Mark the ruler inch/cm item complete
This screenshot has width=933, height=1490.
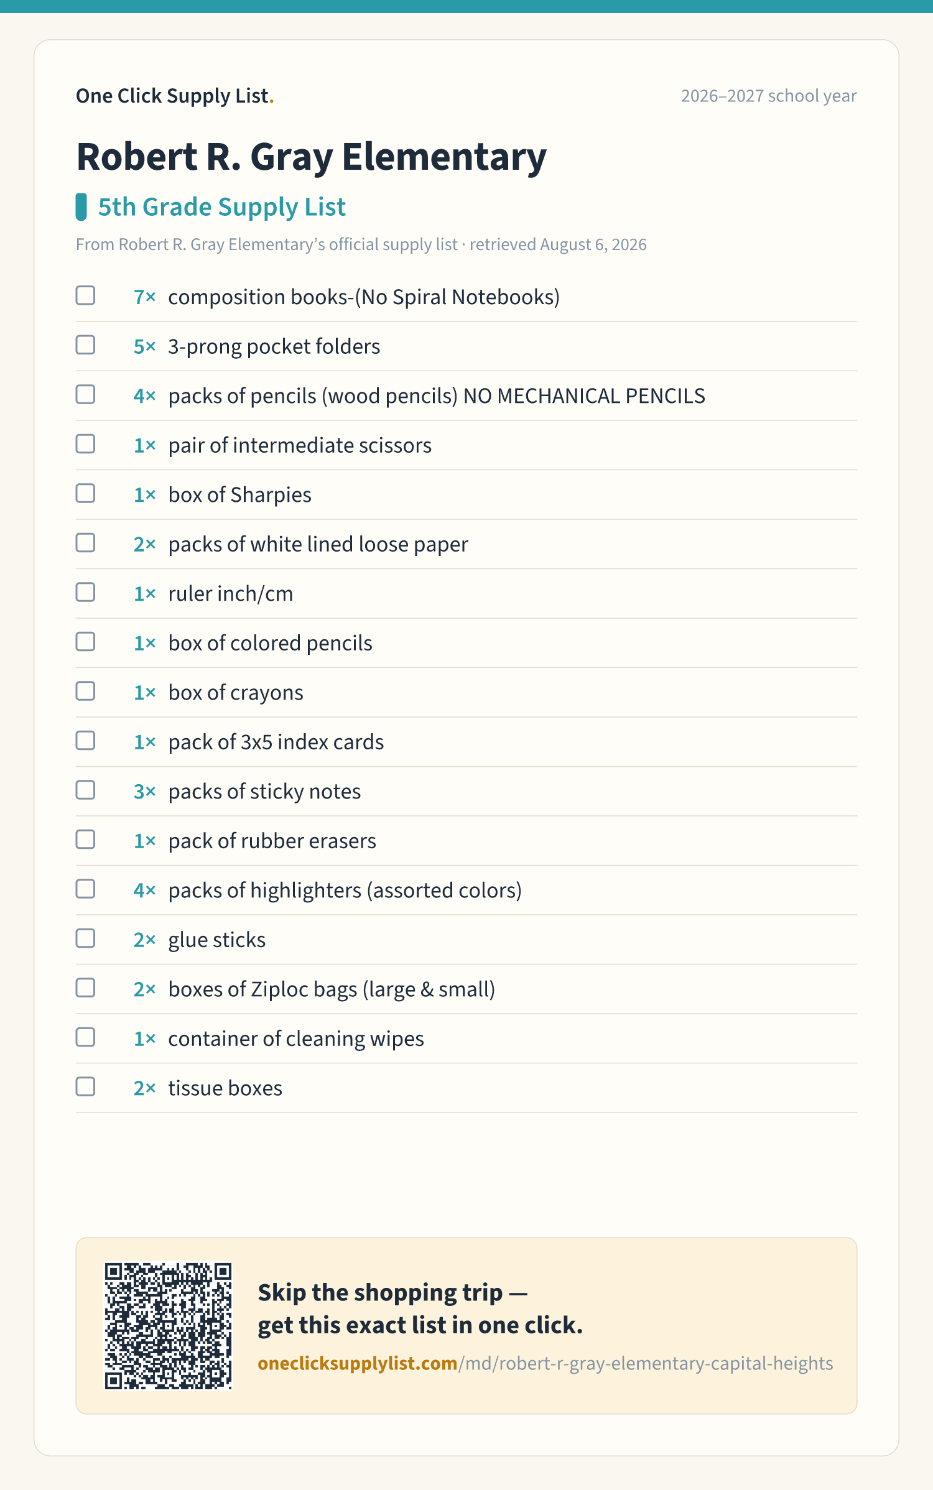[85, 592]
